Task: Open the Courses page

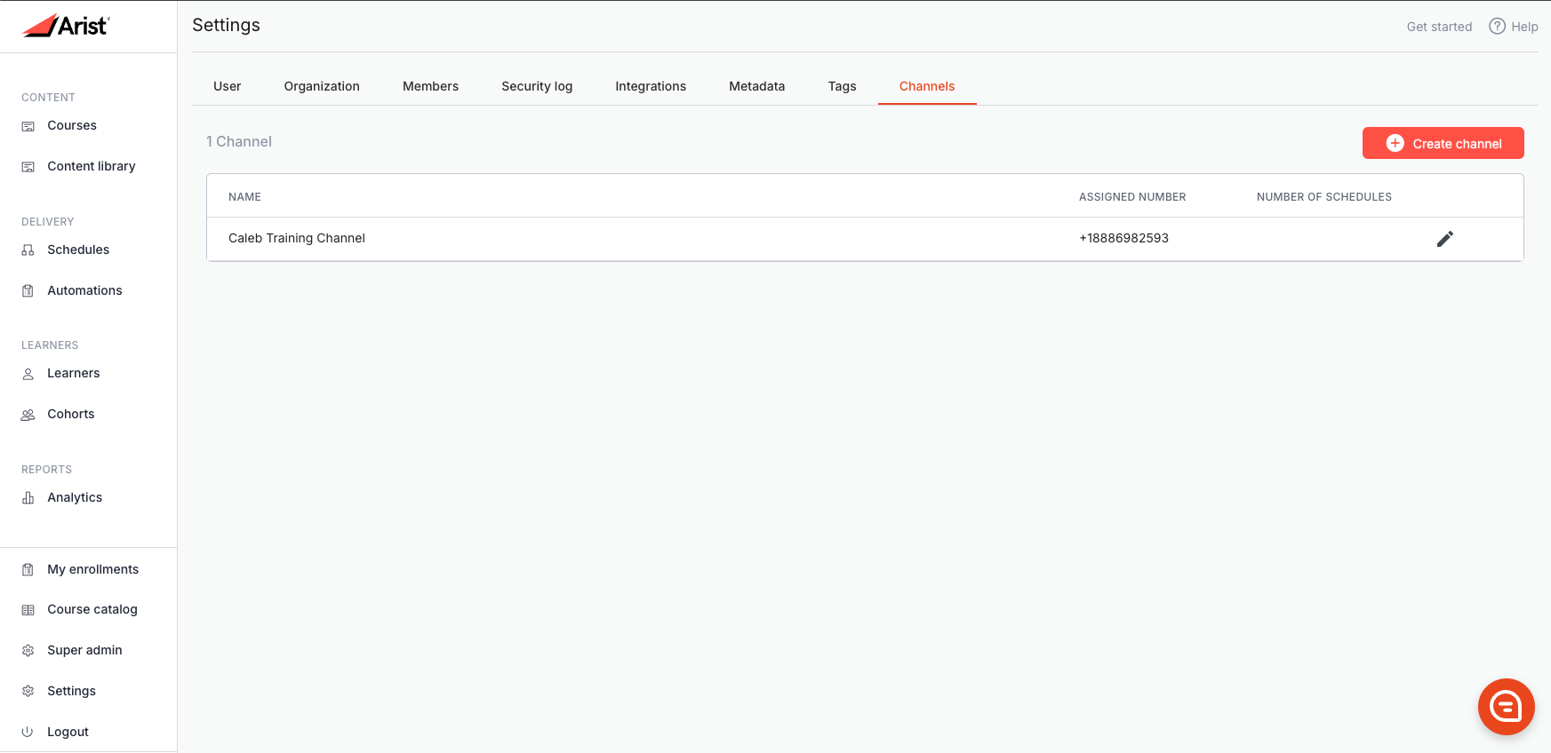Action: 72,126
